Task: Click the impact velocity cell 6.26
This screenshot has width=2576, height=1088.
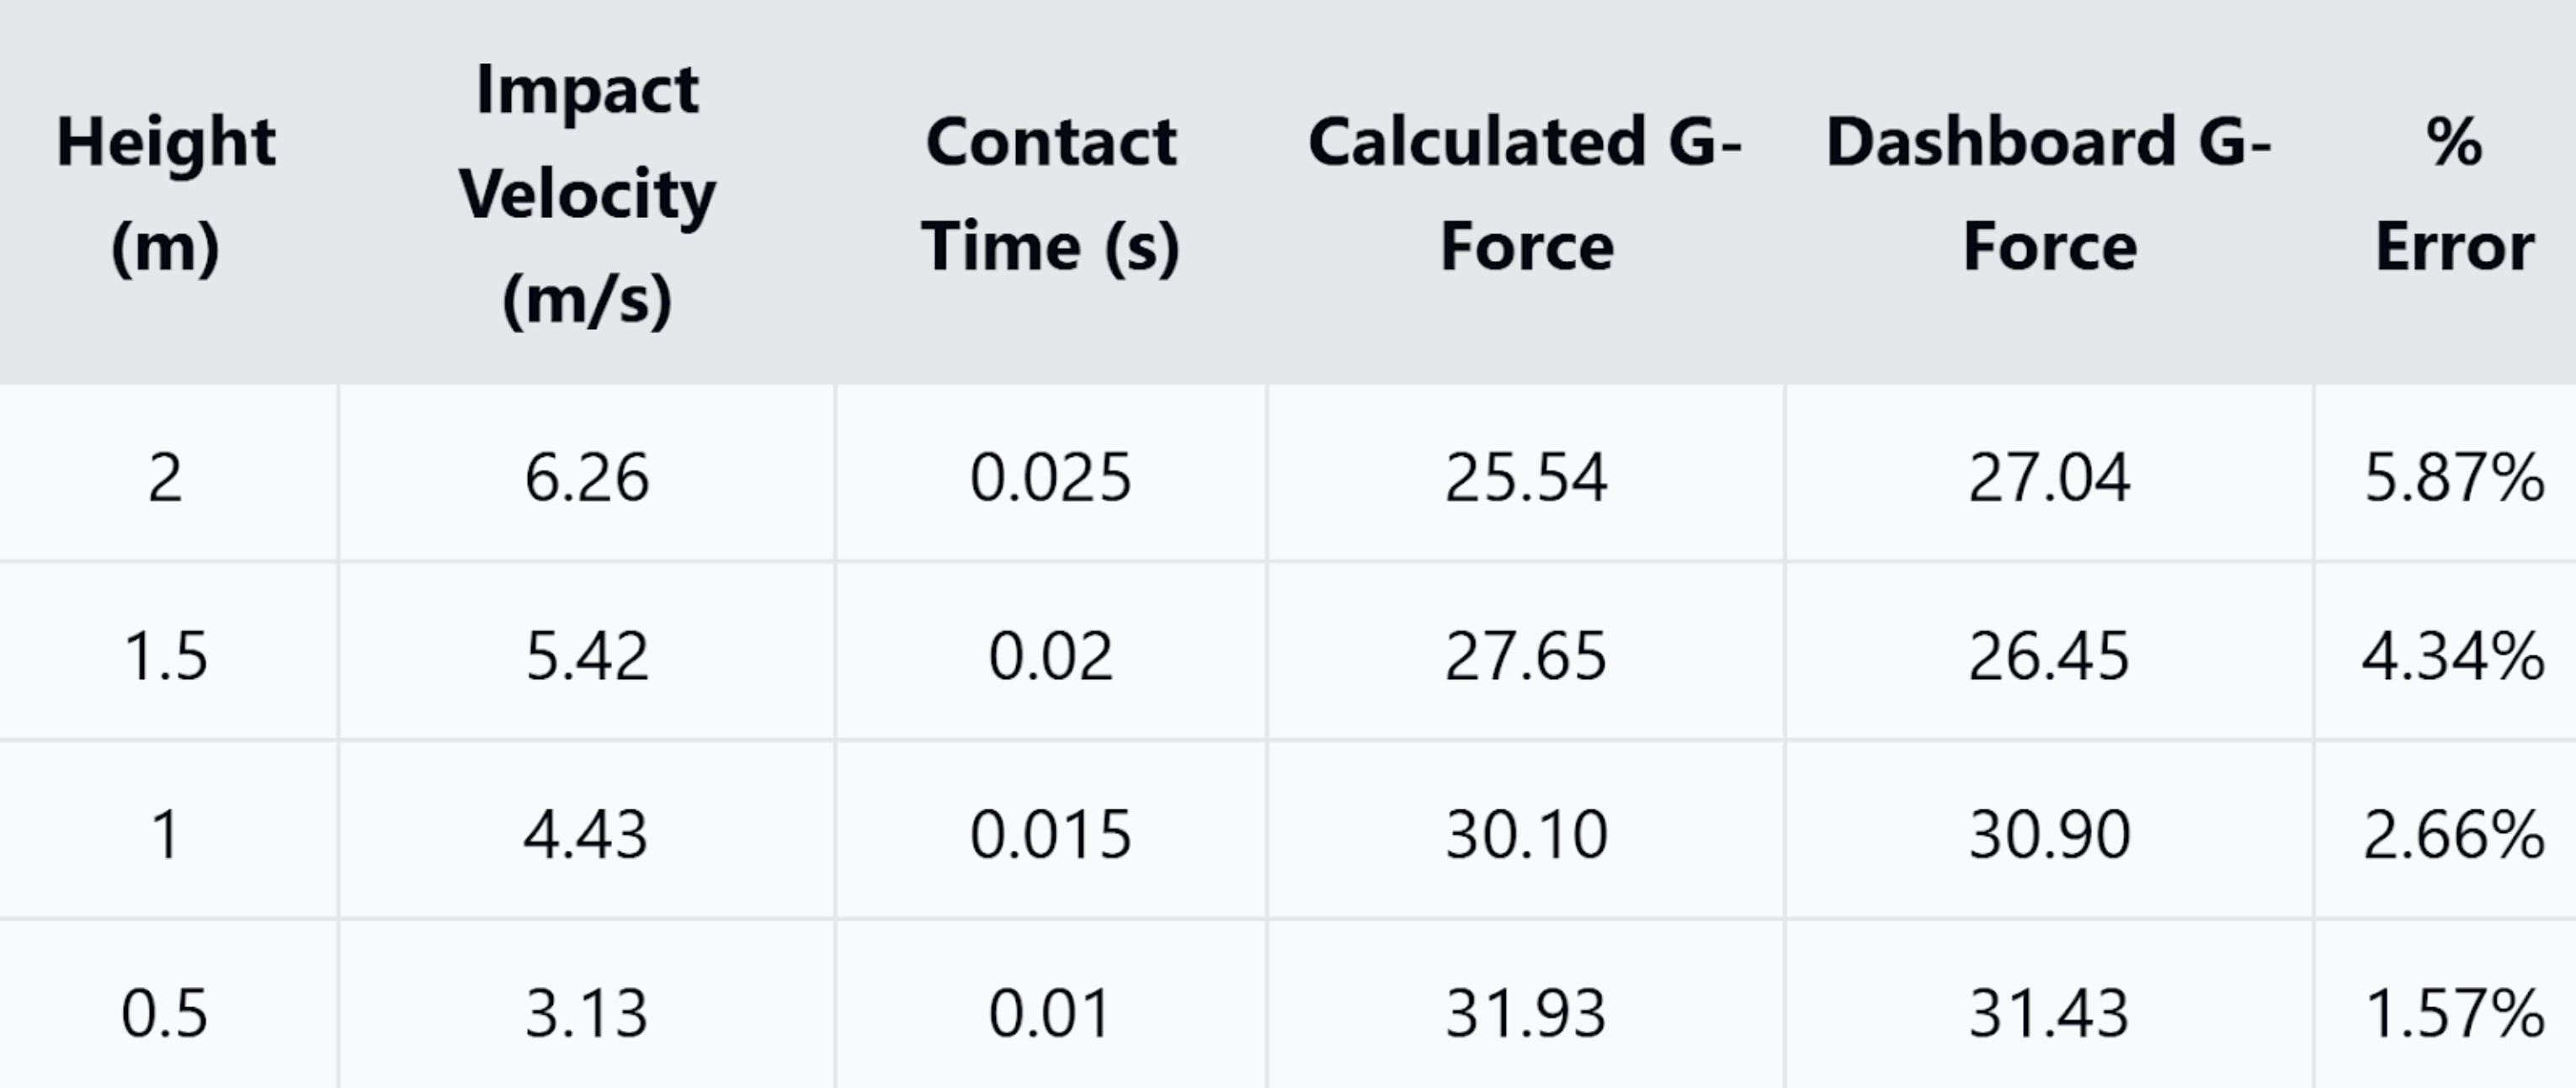Action: click(587, 477)
